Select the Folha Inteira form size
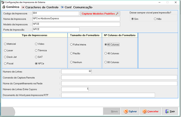Screen dimensions: 181x117 tap(78, 45)
